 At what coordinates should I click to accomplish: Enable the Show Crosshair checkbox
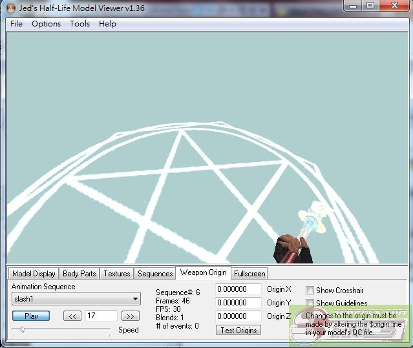click(310, 291)
